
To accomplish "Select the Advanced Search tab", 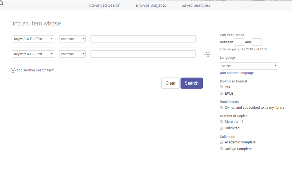I will 105,5.
